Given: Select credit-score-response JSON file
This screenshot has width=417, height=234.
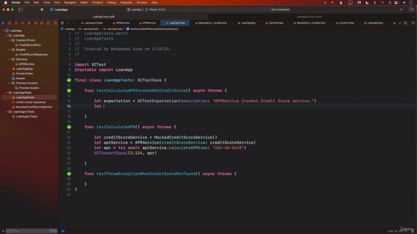Looking at the screenshot, I should tap(31, 102).
